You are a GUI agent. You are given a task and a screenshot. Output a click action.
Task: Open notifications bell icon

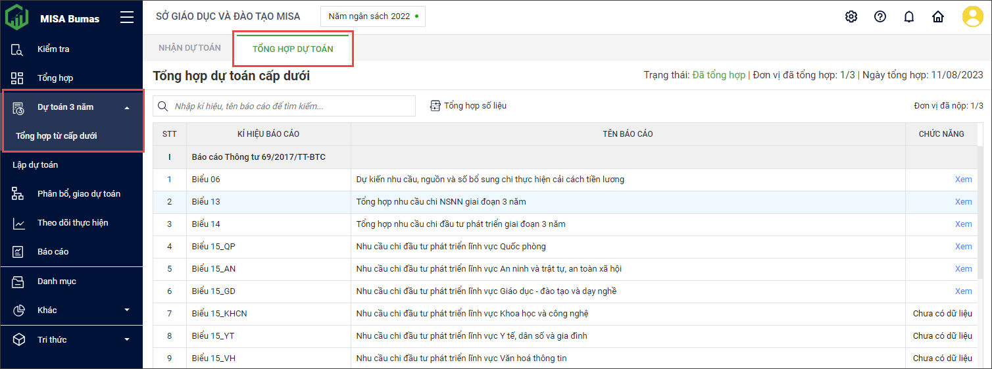click(909, 17)
